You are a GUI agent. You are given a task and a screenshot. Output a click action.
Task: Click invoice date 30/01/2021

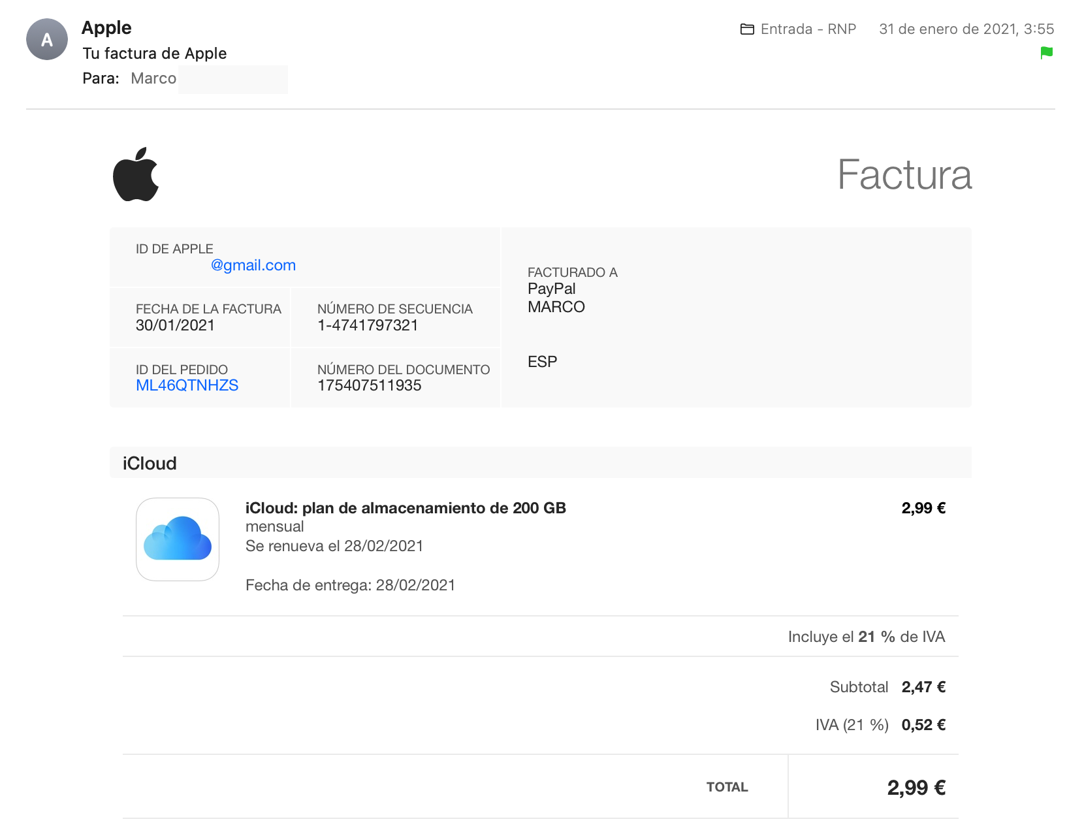(x=175, y=325)
